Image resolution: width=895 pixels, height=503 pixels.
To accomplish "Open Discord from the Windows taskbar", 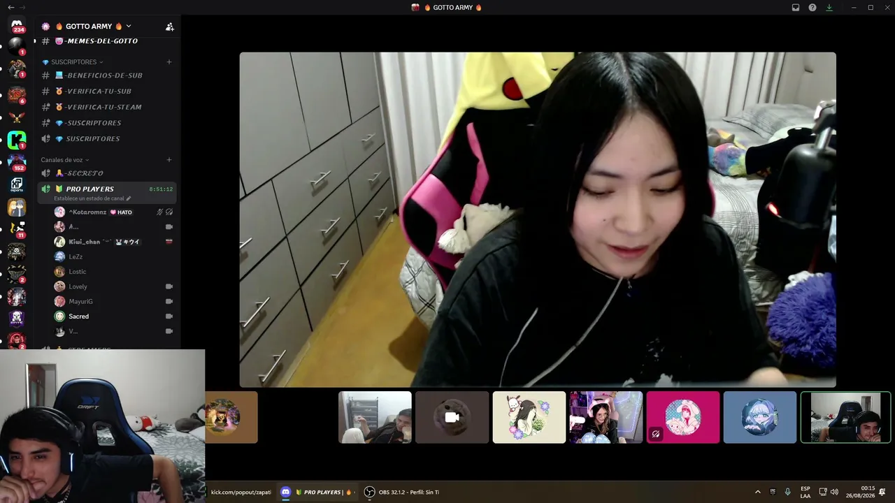I will (317, 492).
